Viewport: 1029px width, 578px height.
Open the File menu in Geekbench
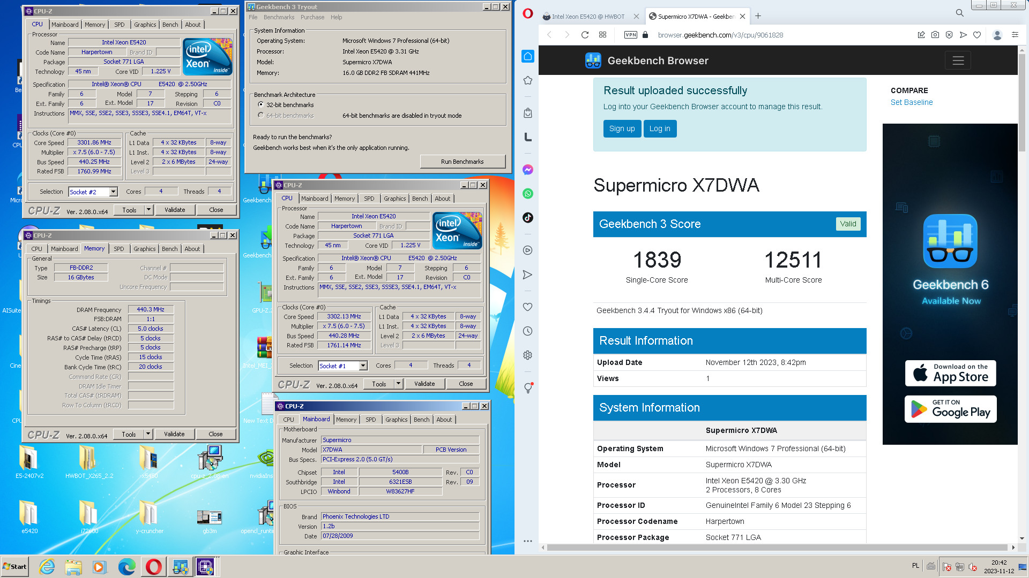253,17
